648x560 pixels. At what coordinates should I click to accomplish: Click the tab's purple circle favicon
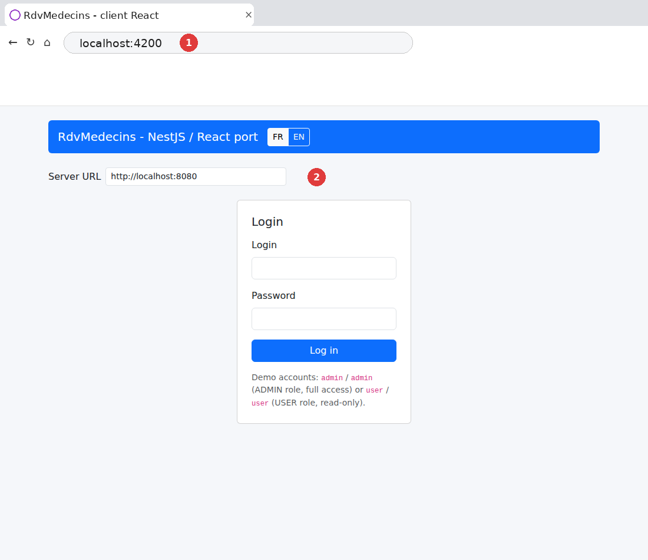(15, 15)
